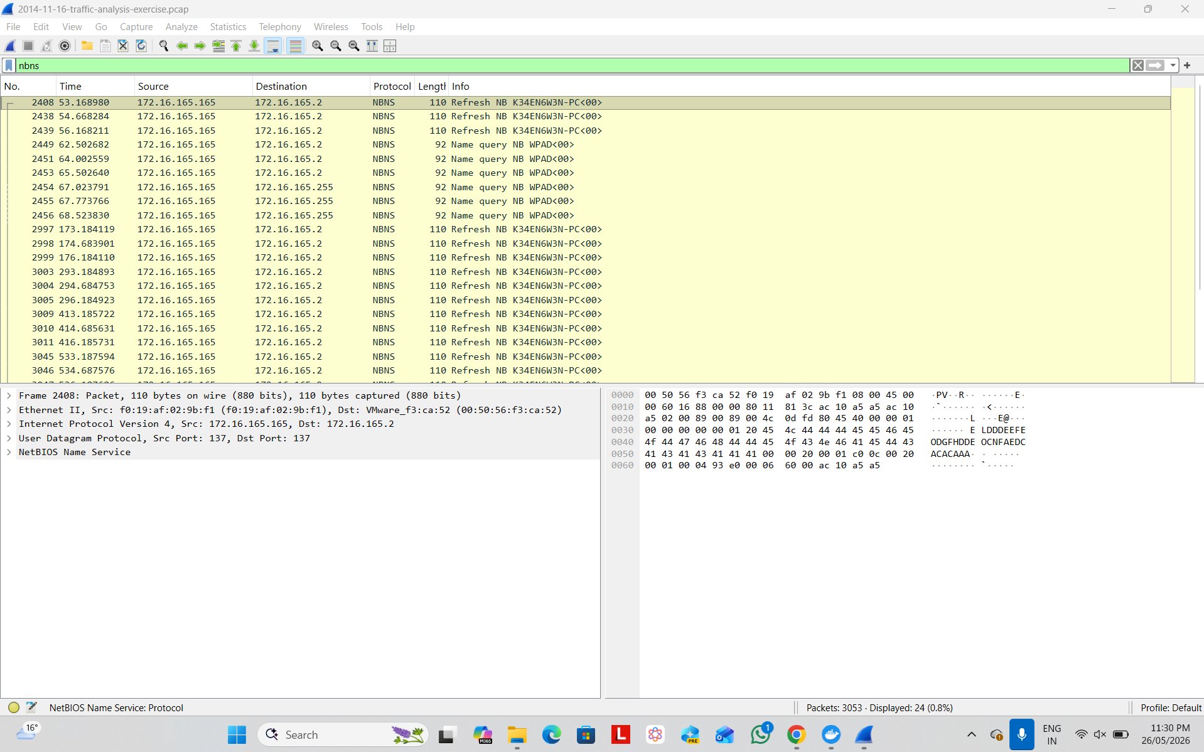Select packet 2997 Refresh row

[x=586, y=229]
